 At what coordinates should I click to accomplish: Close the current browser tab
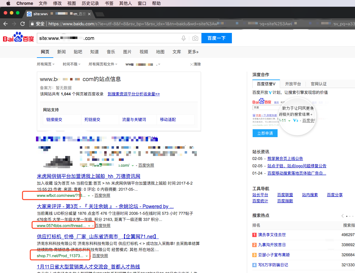(89, 14)
